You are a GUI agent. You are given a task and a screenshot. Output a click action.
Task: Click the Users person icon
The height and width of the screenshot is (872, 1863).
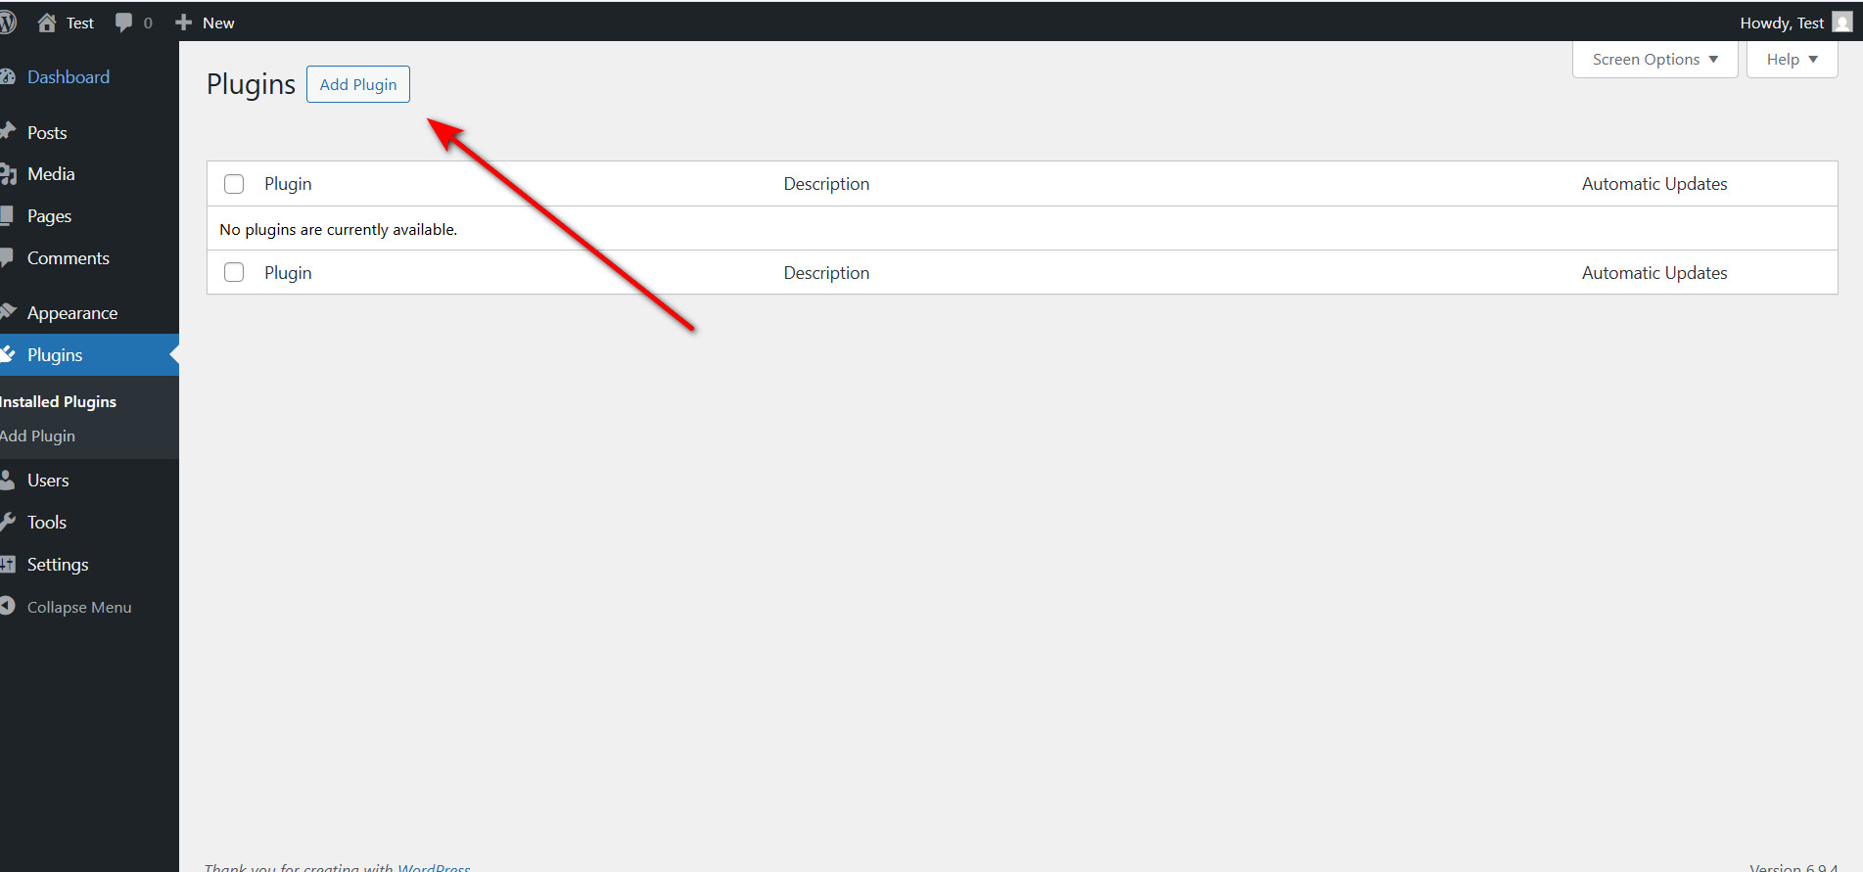[8, 481]
